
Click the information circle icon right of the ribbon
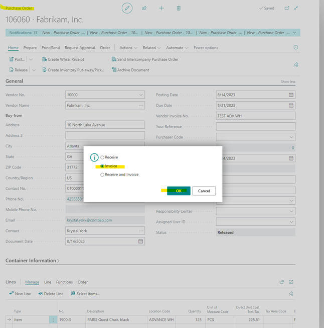tap(295, 47)
